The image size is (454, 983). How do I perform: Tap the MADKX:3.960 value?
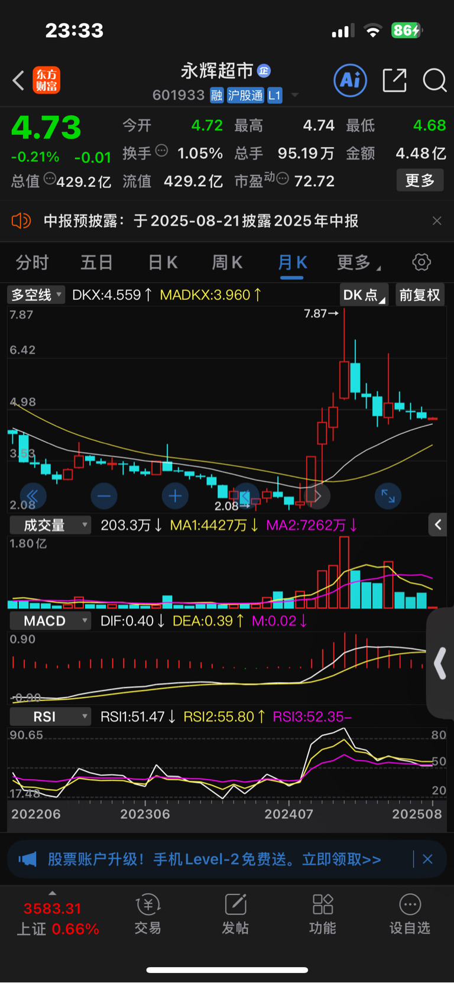211,294
